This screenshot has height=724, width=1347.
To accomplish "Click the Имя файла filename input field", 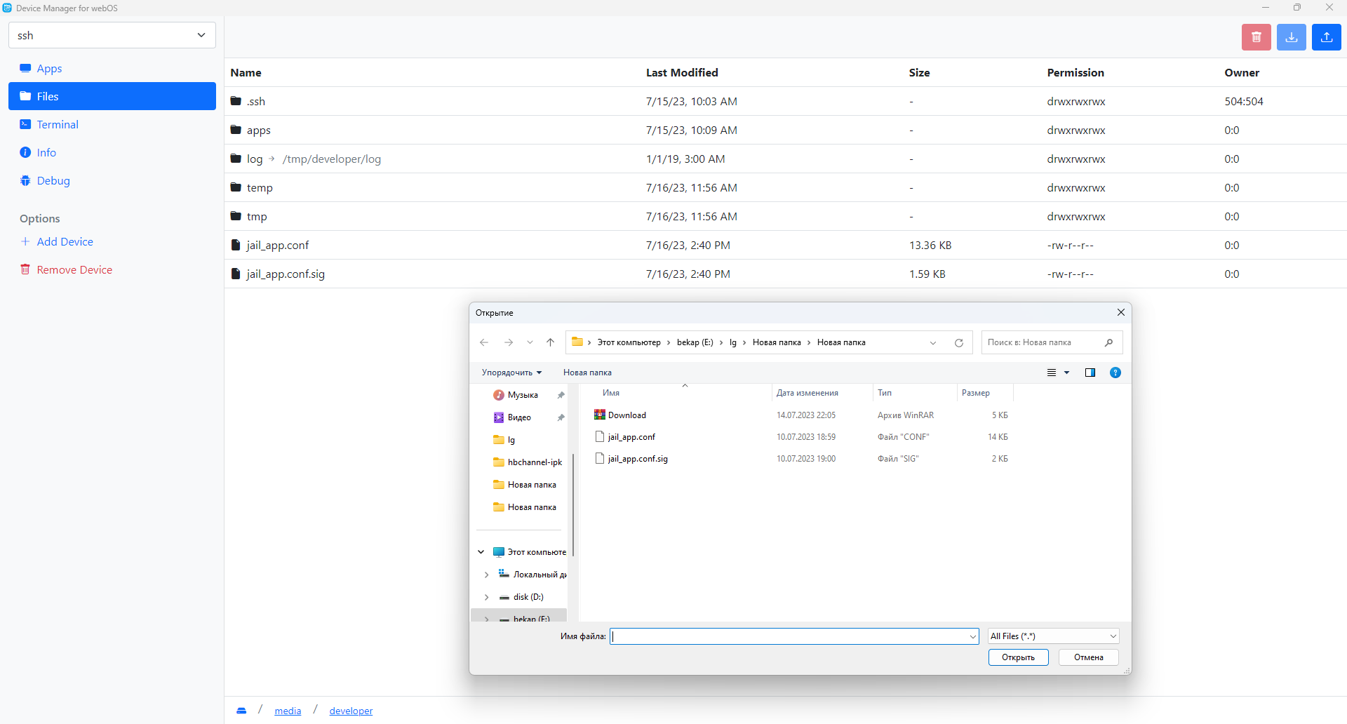I will (789, 636).
